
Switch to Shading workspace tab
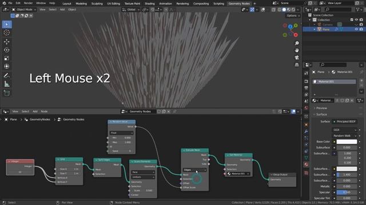(150, 3)
